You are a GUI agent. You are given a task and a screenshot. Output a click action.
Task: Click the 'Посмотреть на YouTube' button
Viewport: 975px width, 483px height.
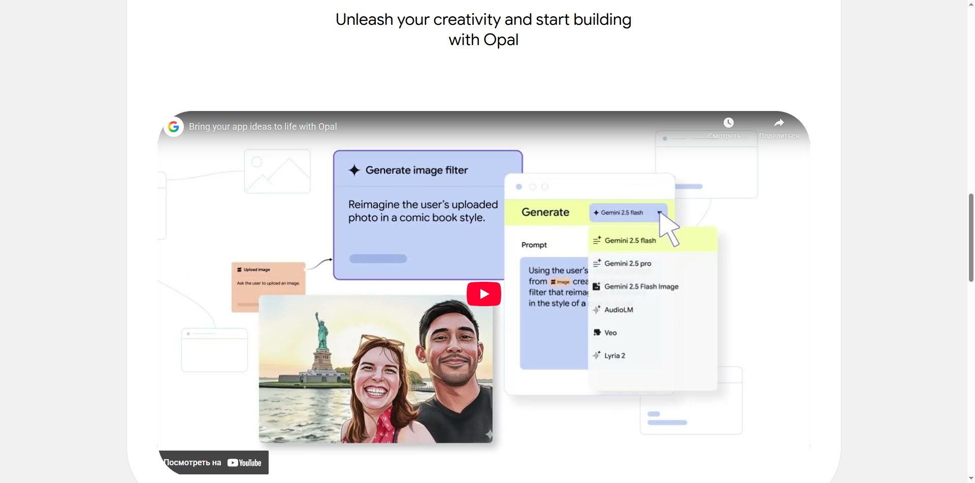tap(213, 462)
